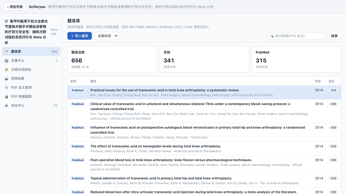Open record 'Reduced blood loss after intra-articular tranexamic'
Viewport: 346px width, 194px height.
(204, 191)
